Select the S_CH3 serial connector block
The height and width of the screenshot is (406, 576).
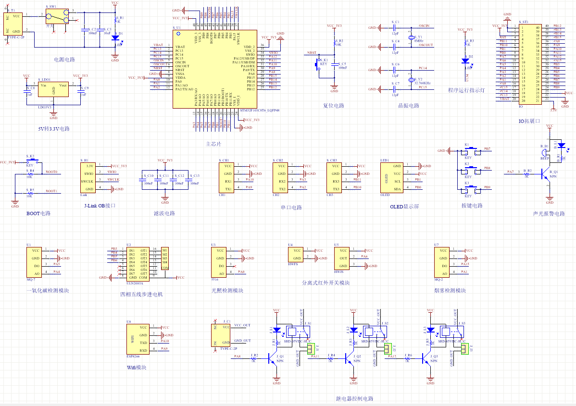click(x=334, y=178)
